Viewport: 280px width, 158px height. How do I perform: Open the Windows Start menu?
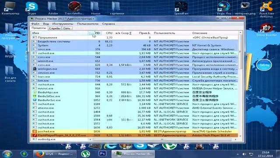point(7,154)
